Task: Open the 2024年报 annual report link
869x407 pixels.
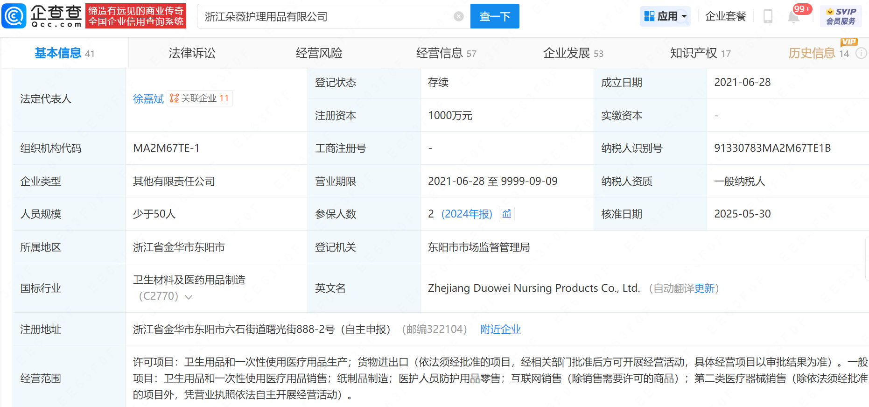Action: point(467,214)
